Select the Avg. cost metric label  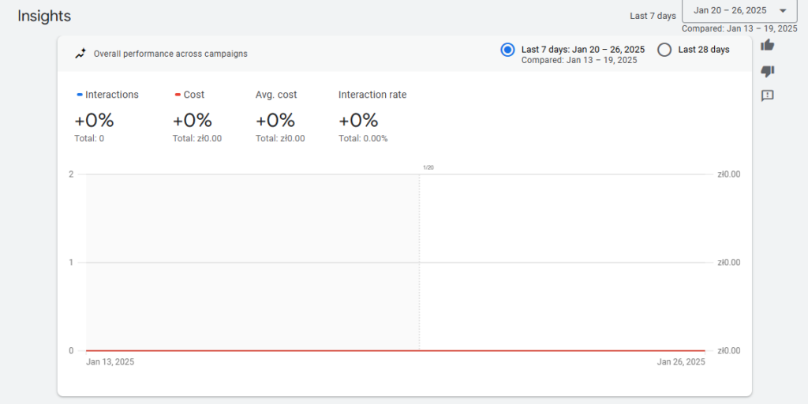(276, 95)
